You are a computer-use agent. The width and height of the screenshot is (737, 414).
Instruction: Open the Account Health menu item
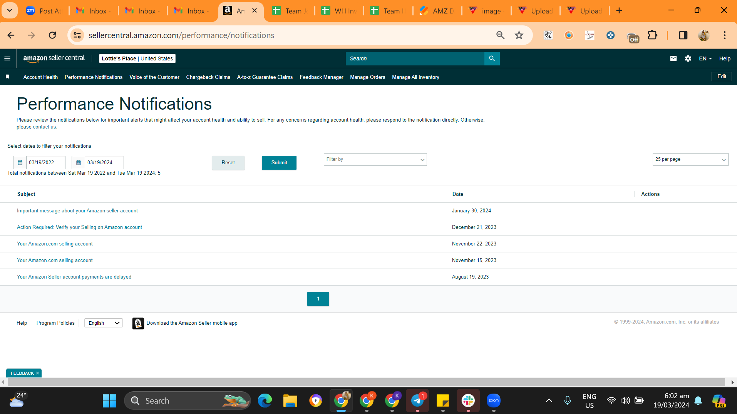pos(40,77)
